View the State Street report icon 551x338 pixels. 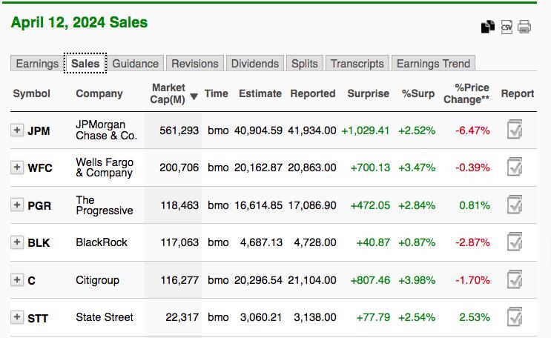coord(515,317)
